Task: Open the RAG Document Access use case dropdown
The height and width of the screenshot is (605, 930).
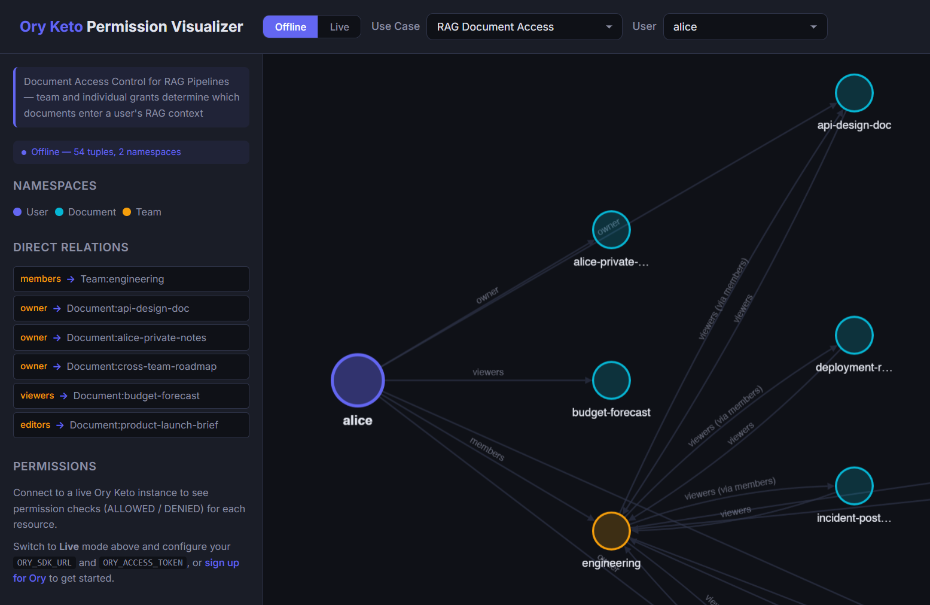Action: point(523,26)
